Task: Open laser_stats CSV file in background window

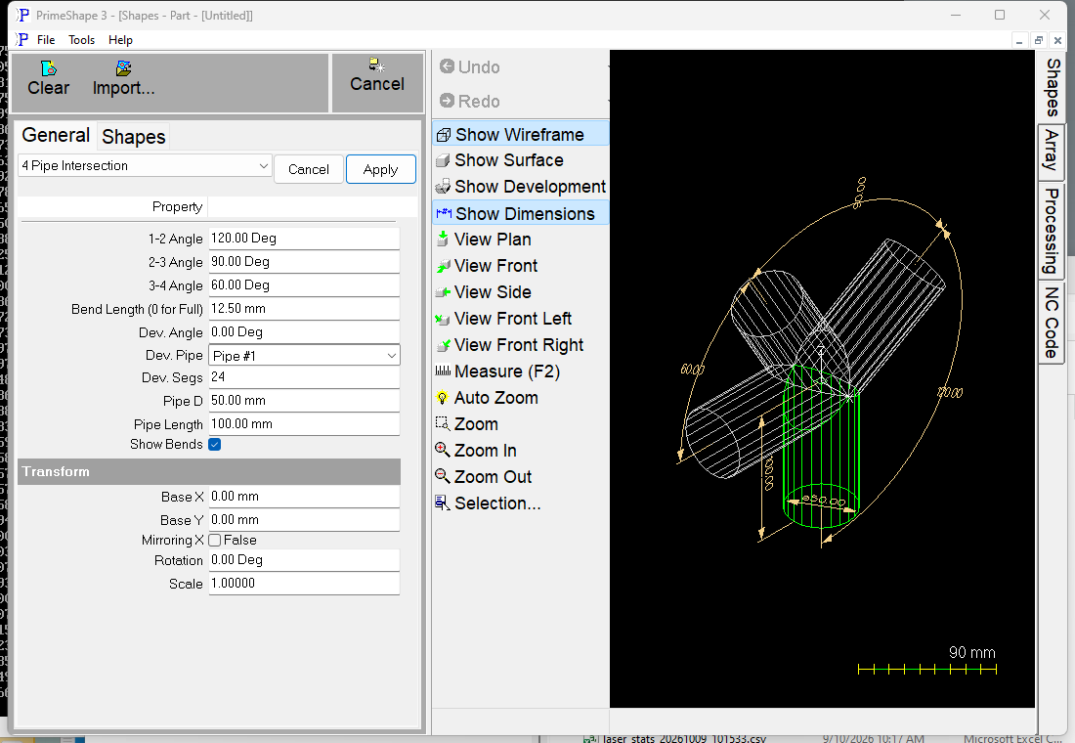Action: [684, 738]
